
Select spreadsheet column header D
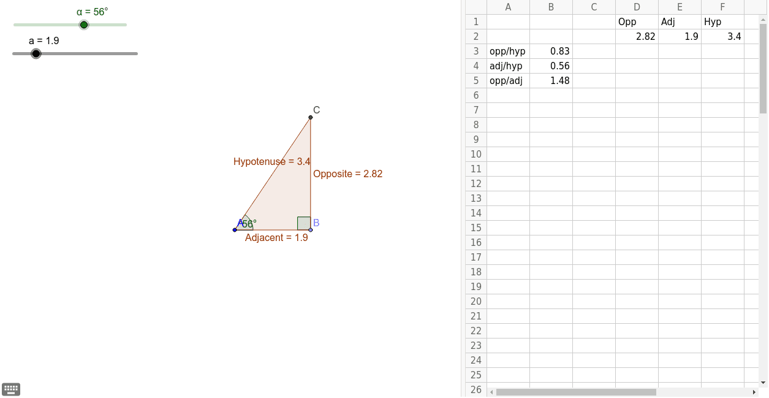(x=637, y=7)
